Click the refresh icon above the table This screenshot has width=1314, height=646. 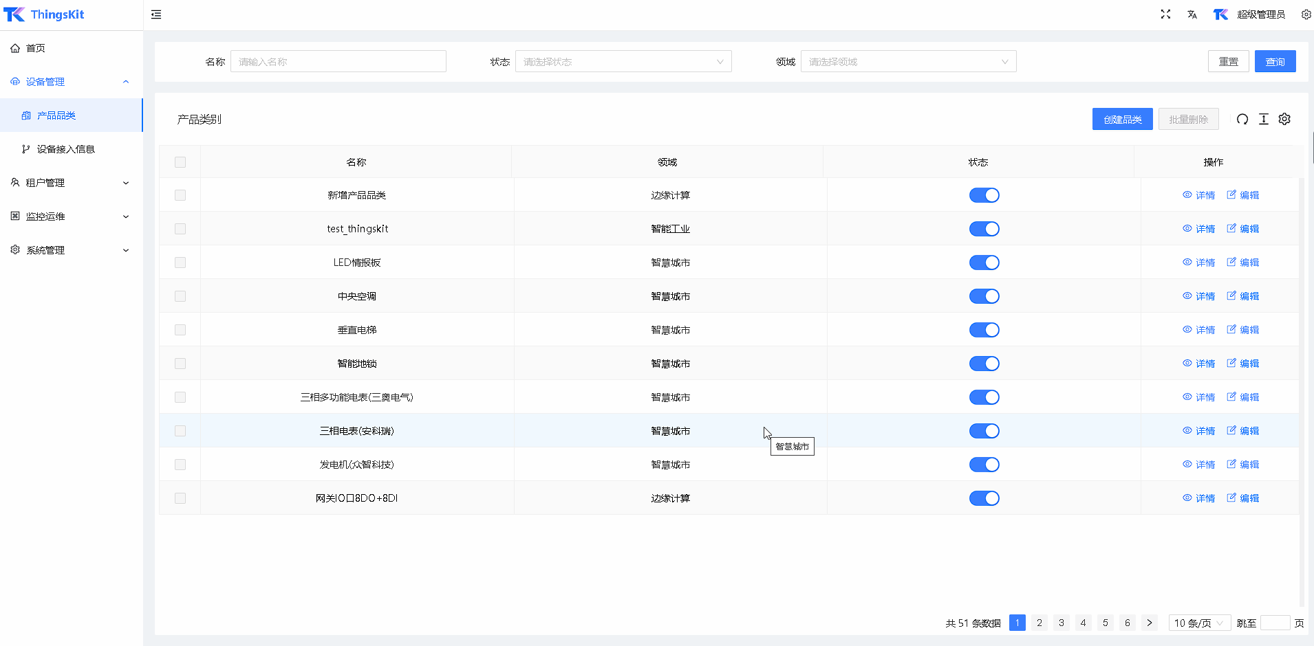tap(1242, 120)
